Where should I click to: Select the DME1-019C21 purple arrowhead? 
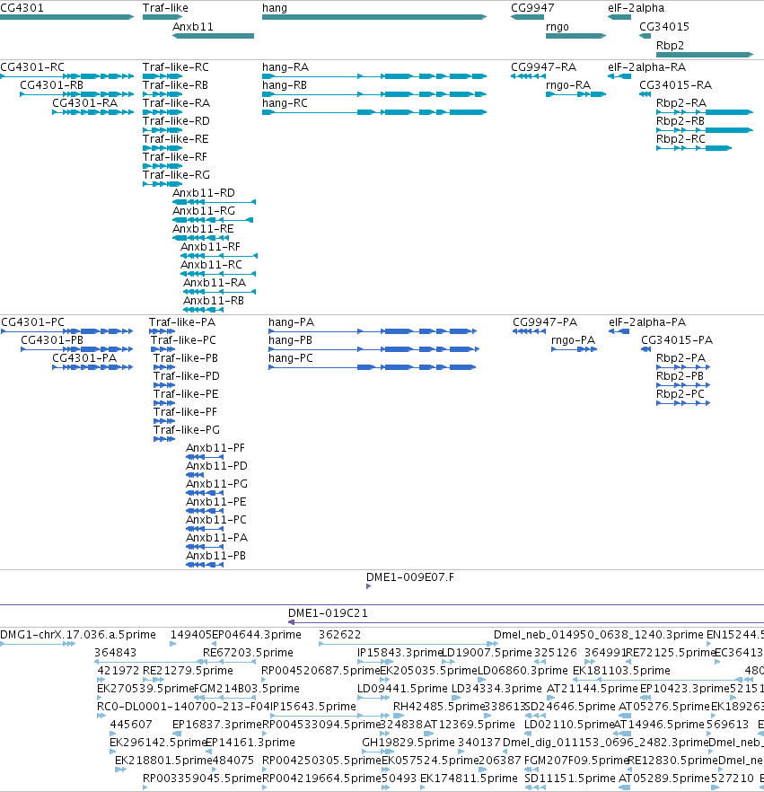pos(291,622)
